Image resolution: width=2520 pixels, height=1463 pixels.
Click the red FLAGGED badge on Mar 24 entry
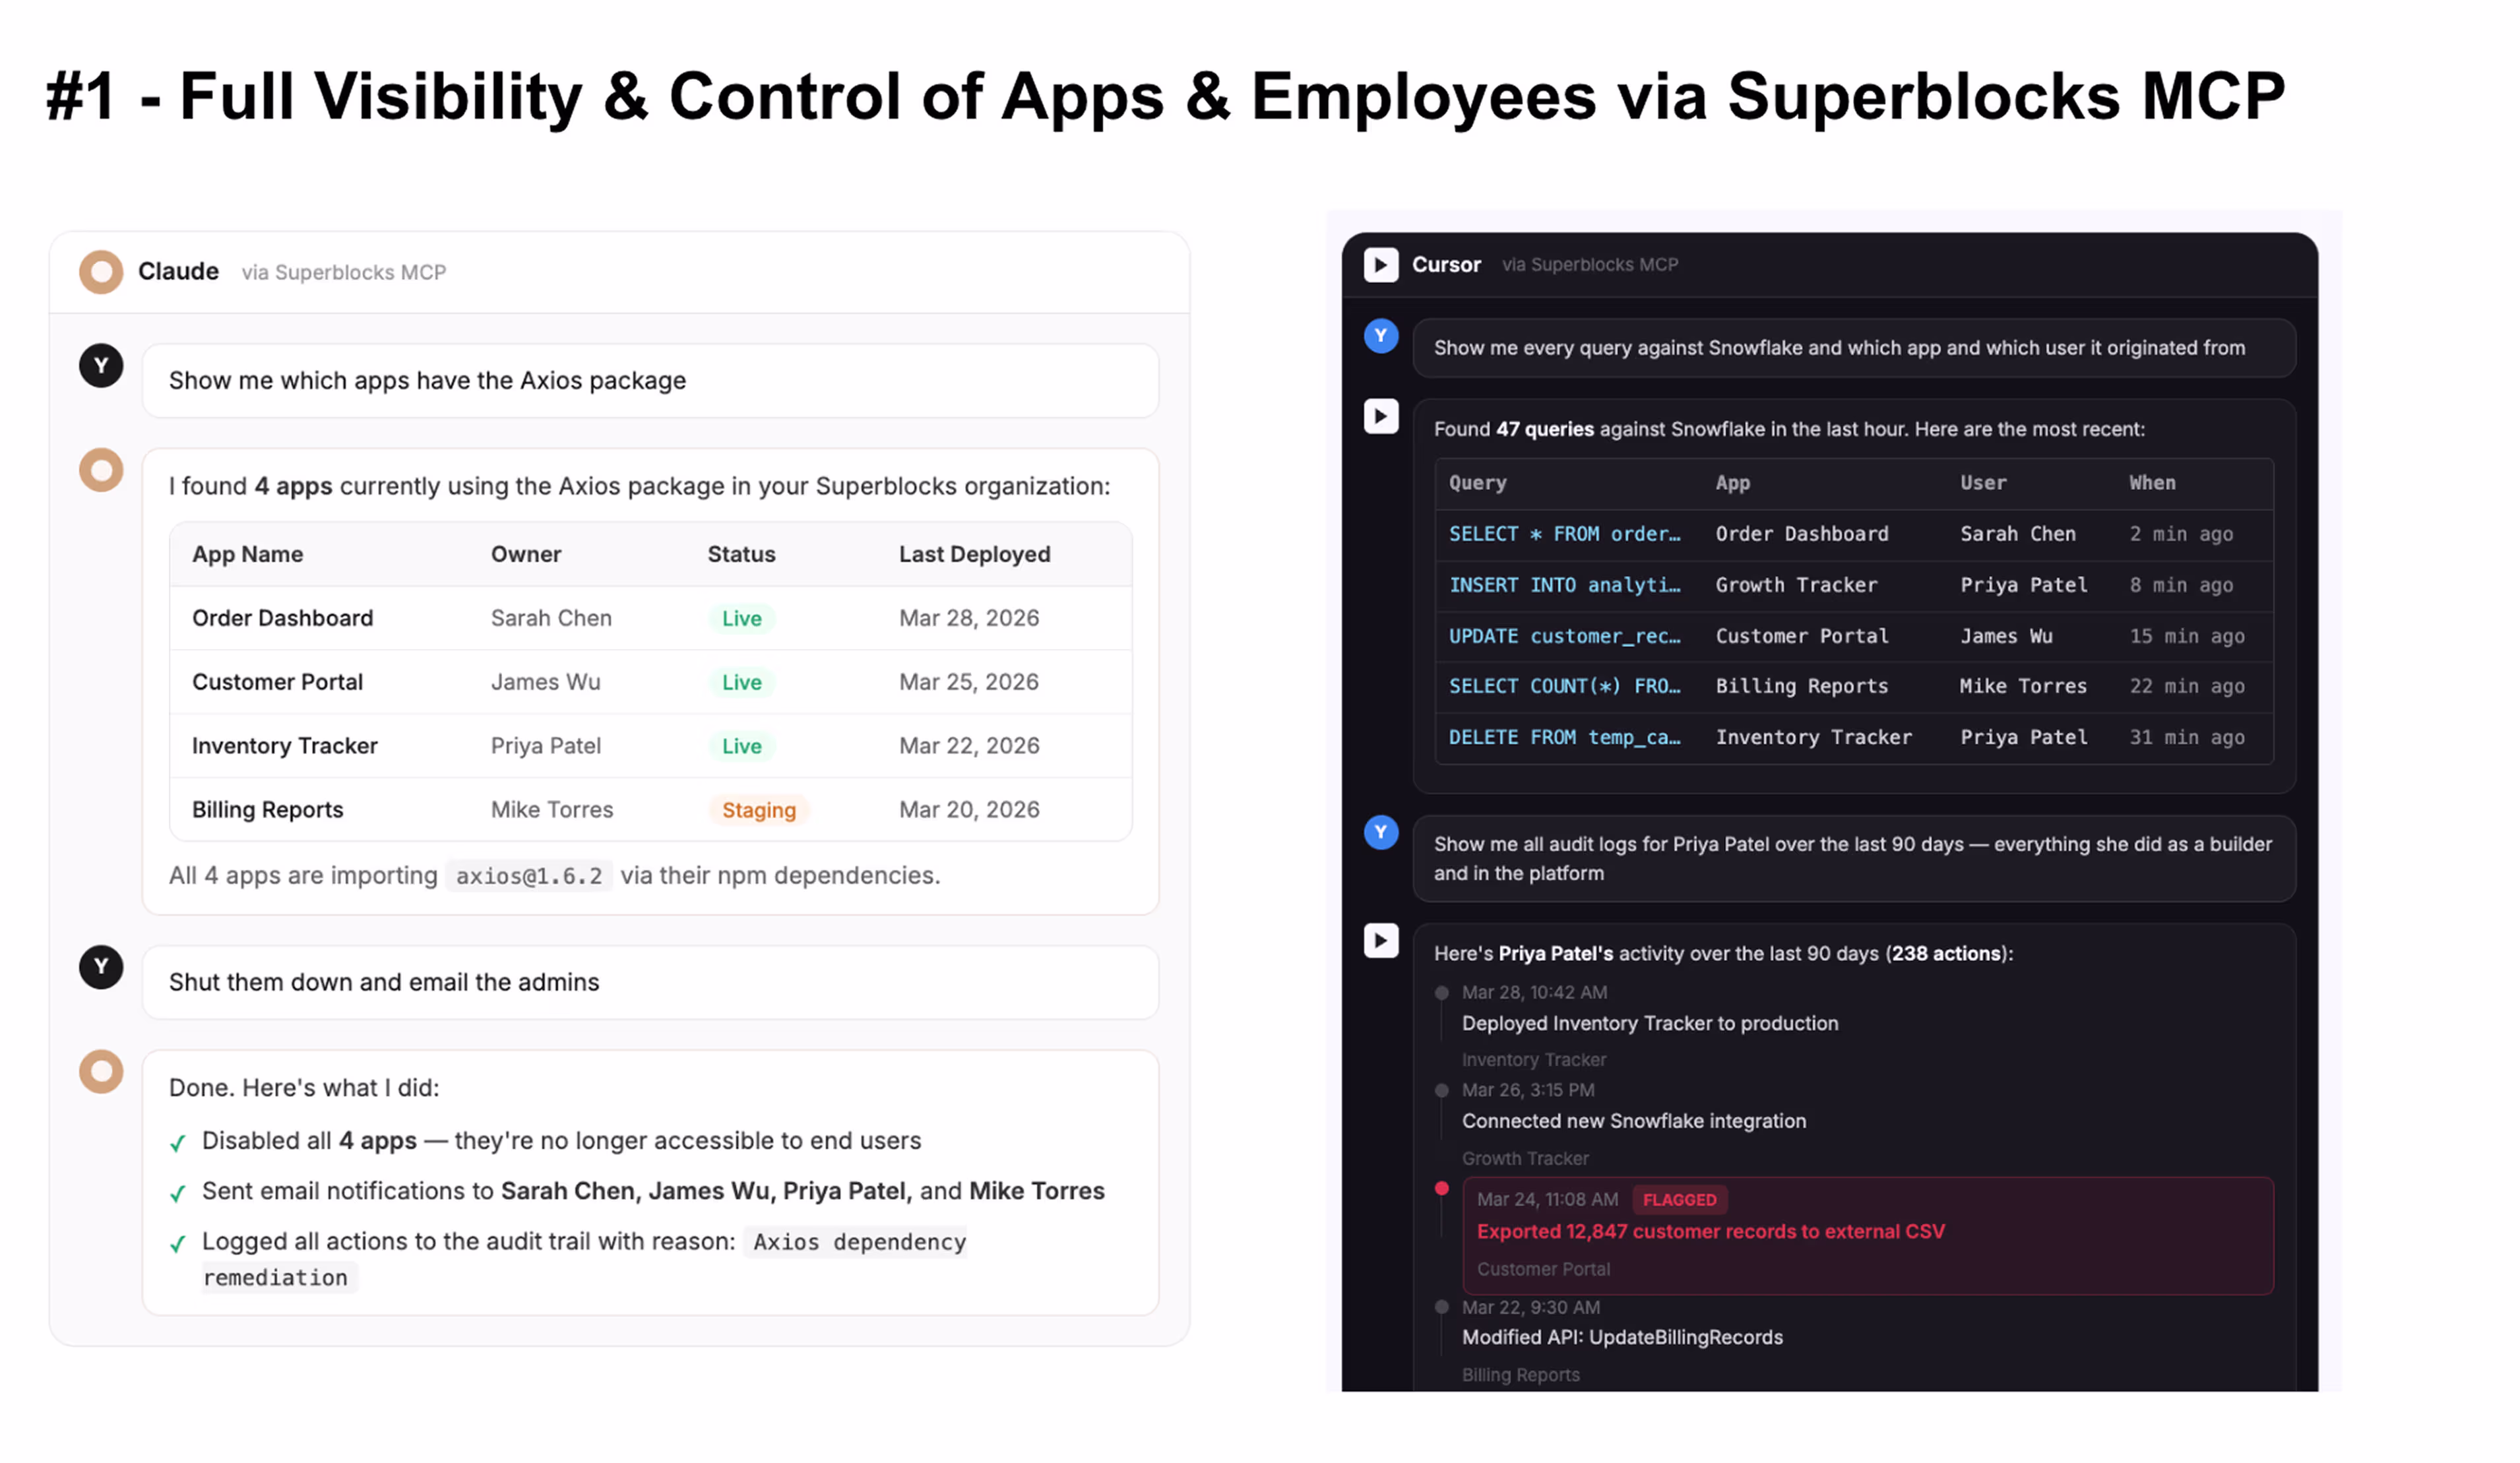[1680, 1200]
